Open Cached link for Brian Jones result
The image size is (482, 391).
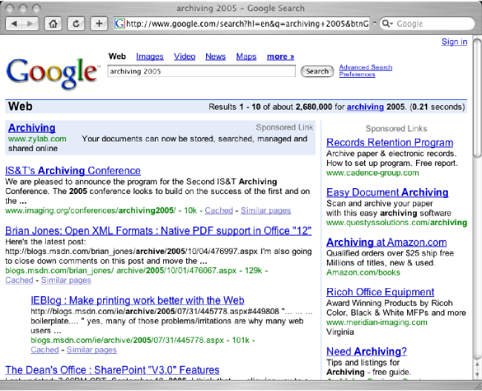click(19, 280)
